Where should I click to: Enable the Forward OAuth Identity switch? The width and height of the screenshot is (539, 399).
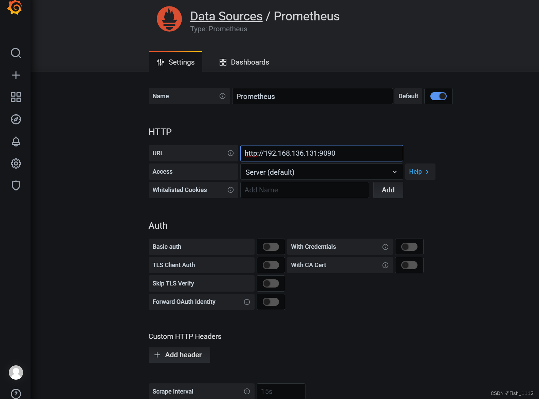(271, 302)
